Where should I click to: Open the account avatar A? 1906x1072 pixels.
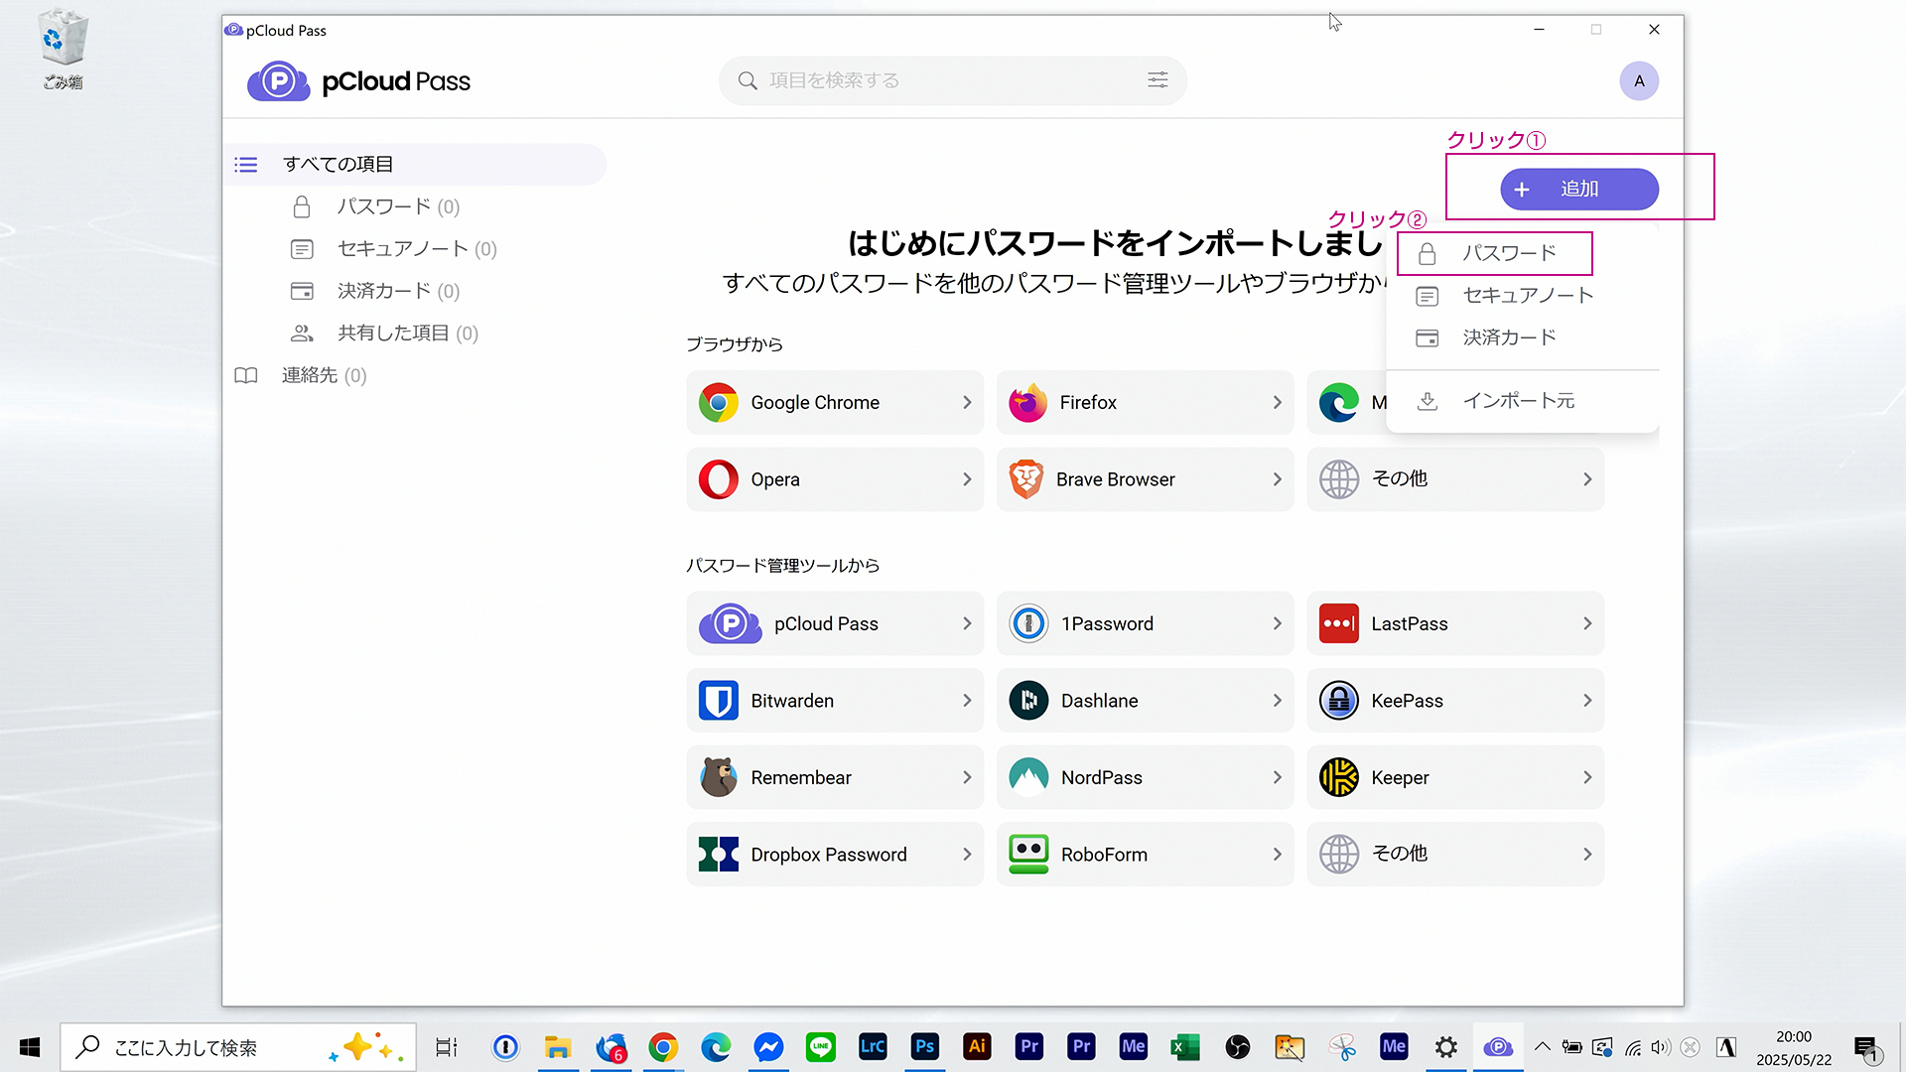click(1639, 81)
